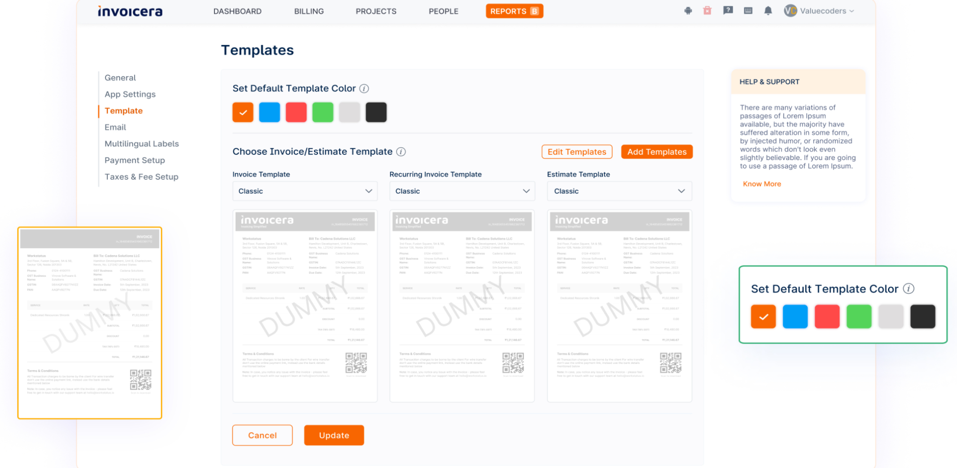Viewport: 957px width, 468px height.
Task: Click the Estimate Template preview thumbnail
Action: [x=619, y=306]
